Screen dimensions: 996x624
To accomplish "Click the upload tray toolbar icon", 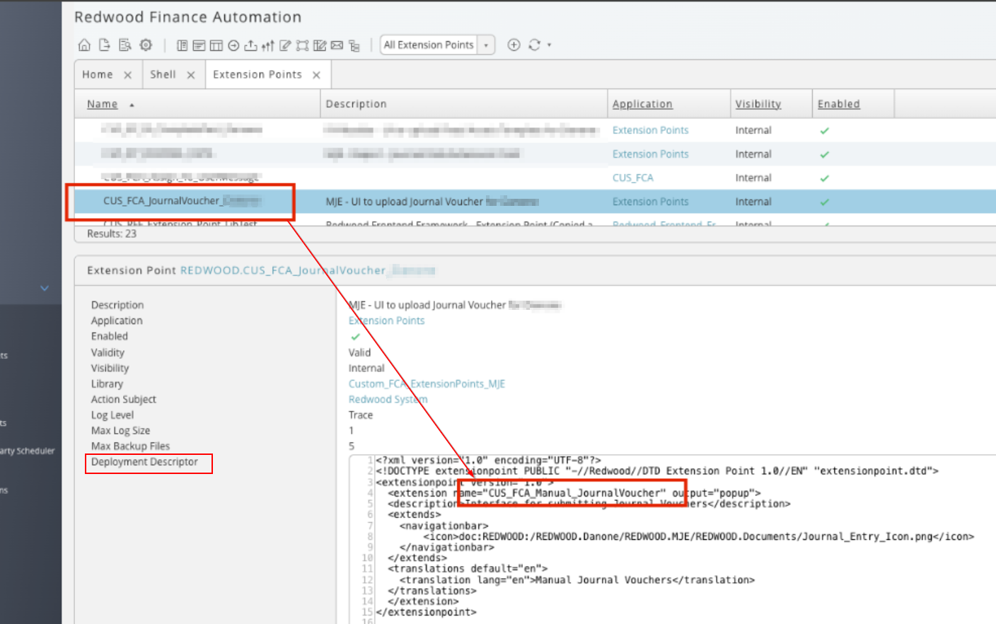I will [x=250, y=45].
